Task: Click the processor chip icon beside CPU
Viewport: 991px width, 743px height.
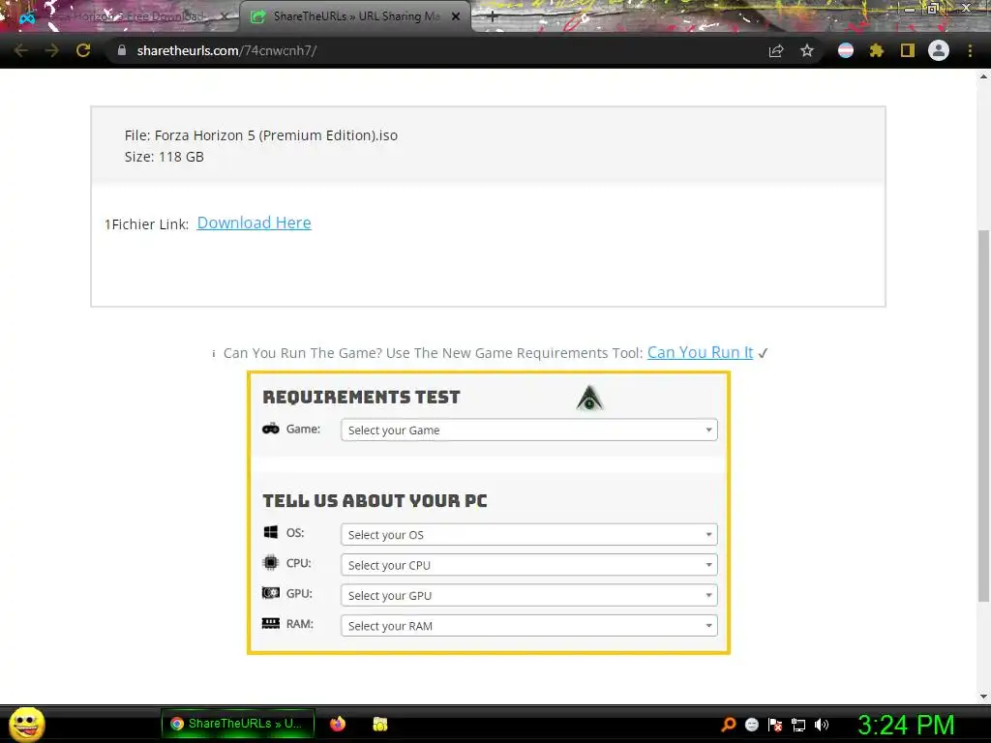Action: 271,562
